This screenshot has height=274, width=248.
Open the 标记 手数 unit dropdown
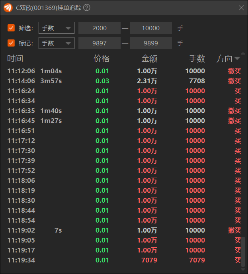(56, 43)
